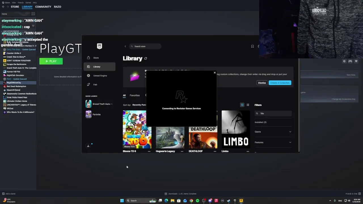Click Create A Collection button

pos(280,83)
